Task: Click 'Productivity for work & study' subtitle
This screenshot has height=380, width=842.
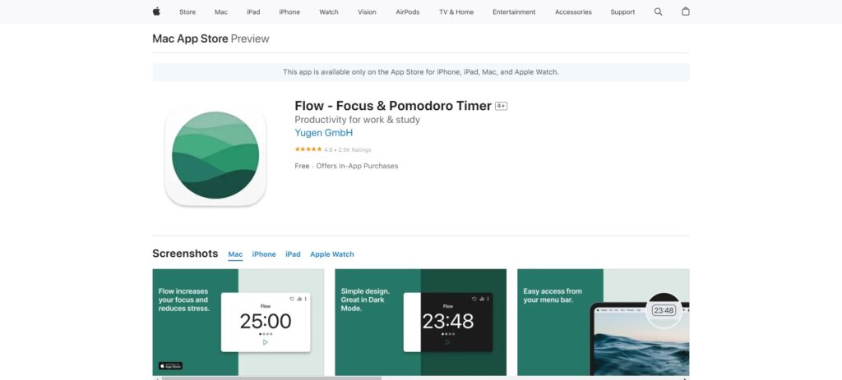Action: [x=357, y=120]
